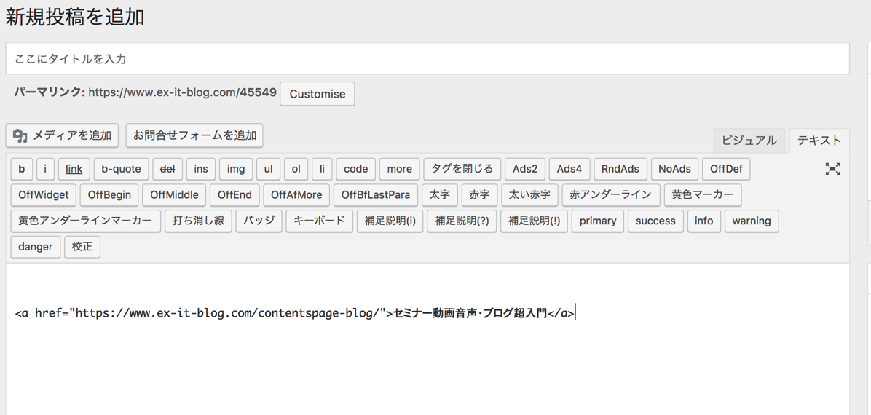Click the OffBfLastPara quicktag button

tap(376, 195)
